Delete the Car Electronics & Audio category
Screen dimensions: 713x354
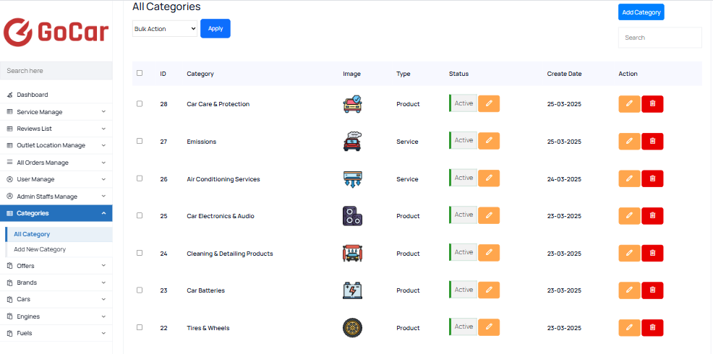coord(652,216)
